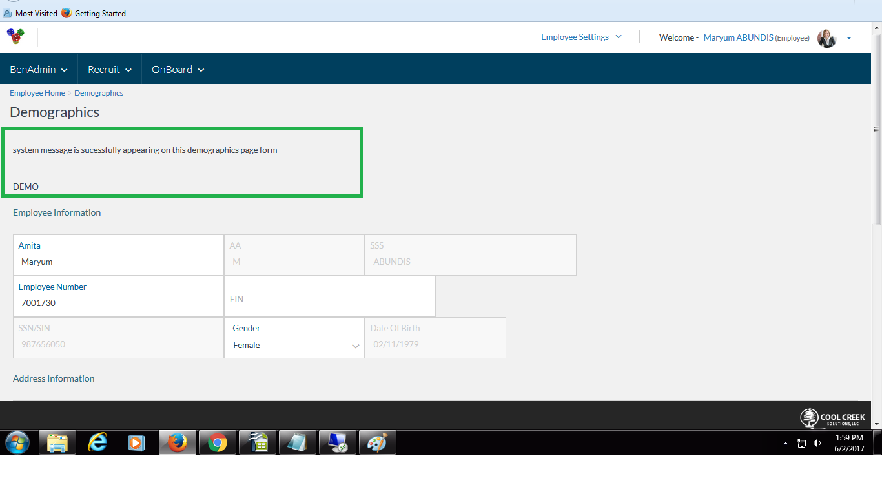Launch Google Chrome from the taskbar
The width and height of the screenshot is (882, 496).
tap(218, 443)
